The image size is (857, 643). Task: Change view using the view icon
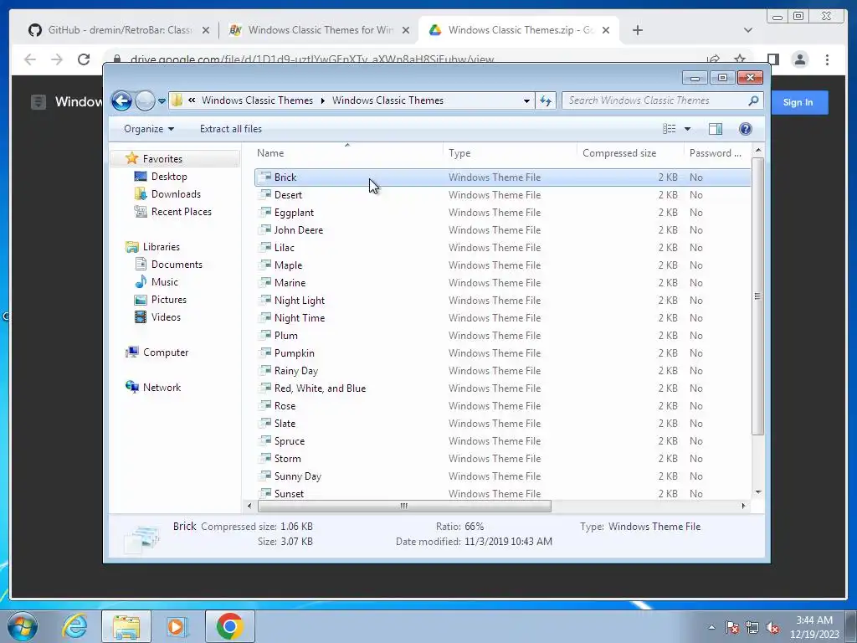pyautogui.click(x=669, y=129)
